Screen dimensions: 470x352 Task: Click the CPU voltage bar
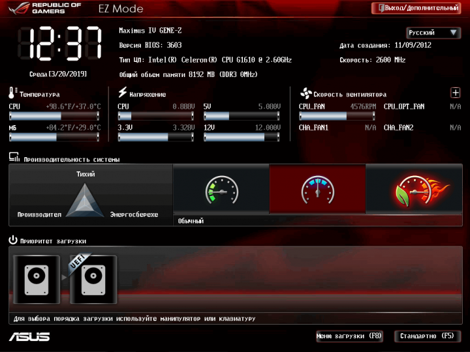[155, 116]
